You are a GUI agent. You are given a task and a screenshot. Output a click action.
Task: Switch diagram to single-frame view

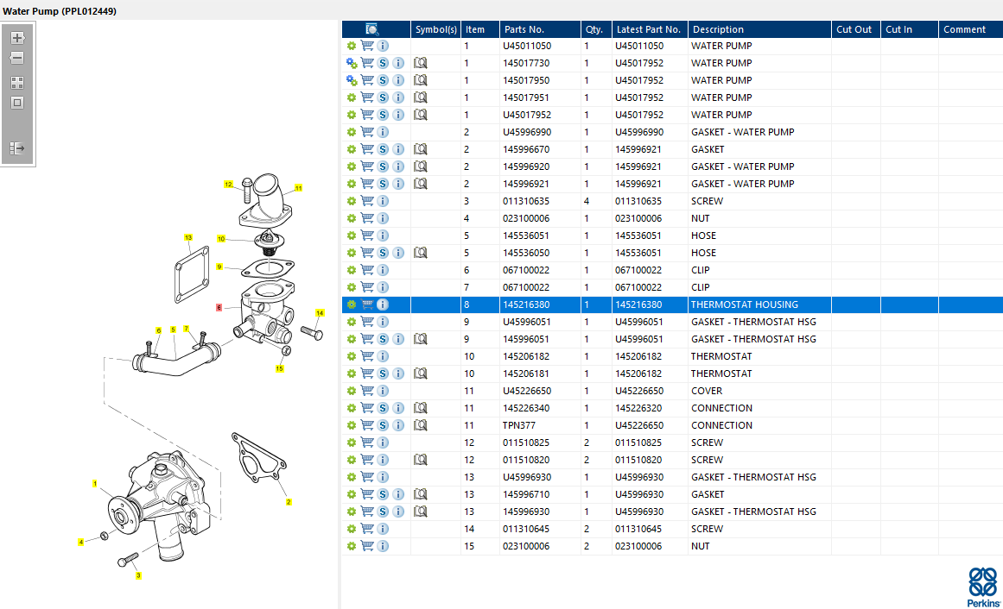[17, 103]
